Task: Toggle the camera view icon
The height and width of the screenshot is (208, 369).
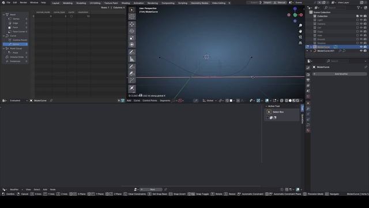Action: pos(300,37)
